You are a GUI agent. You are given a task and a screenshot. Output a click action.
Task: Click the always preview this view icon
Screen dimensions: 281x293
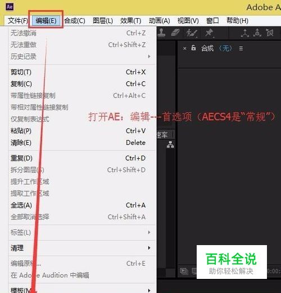click(184, 271)
